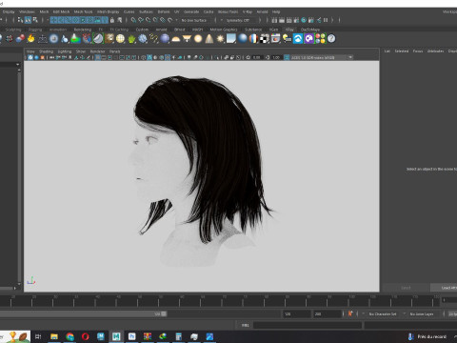Viewport: 457px width, 343px height.
Task: Click the checkerboard shelf icon
Action: tap(265, 39)
